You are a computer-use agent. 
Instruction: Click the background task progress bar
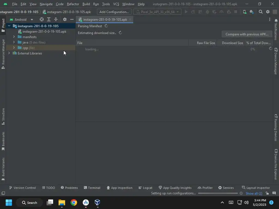click(218, 193)
